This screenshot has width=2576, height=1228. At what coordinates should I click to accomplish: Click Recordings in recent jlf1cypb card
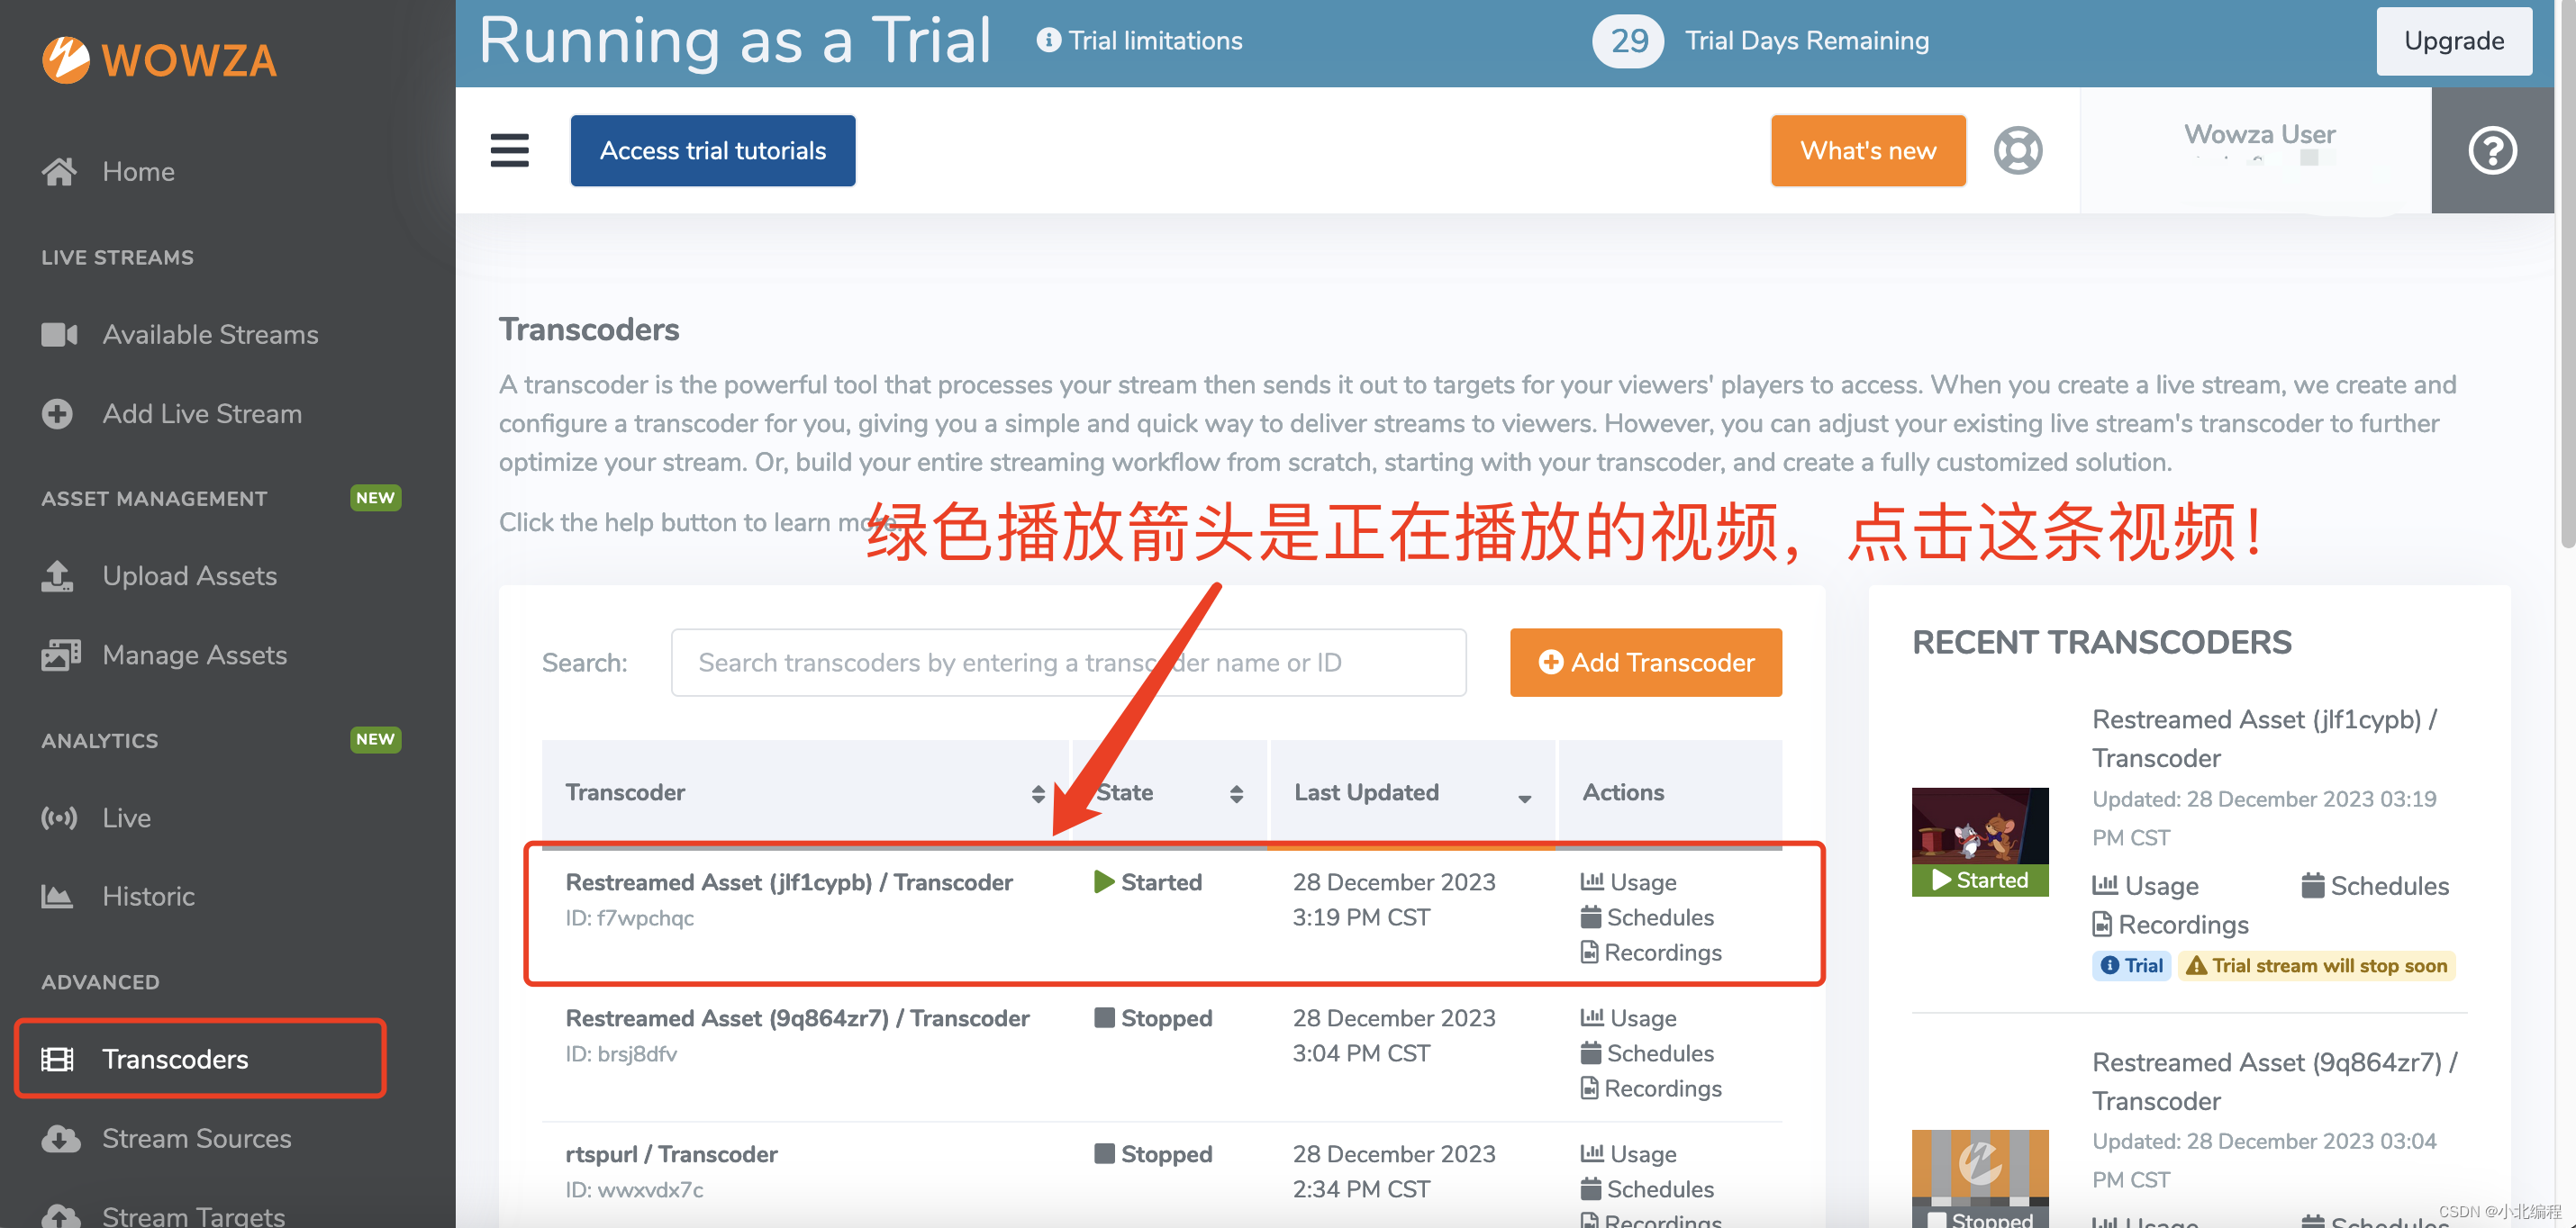click(2170, 926)
